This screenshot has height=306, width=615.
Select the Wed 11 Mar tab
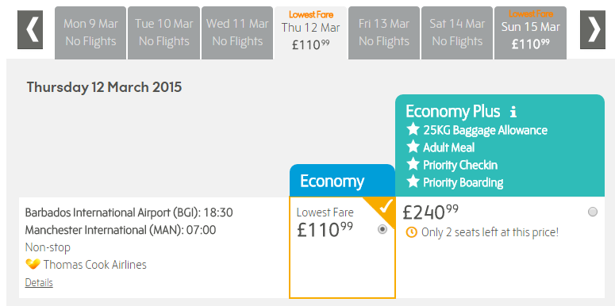tap(237, 33)
